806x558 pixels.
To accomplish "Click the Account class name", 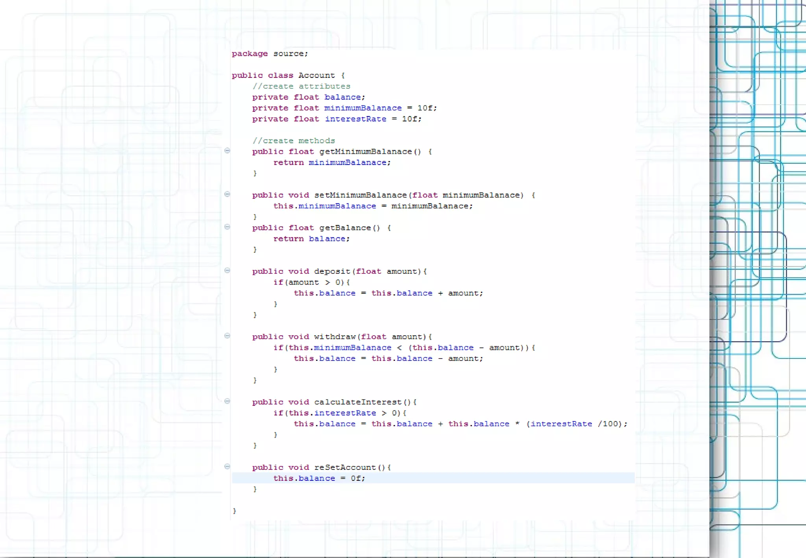I will (x=316, y=75).
